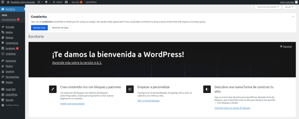Image resolution: width=299 pixels, height=119 pixels.
Task: Click the user avatar in top bar
Action: [x=296, y=2]
